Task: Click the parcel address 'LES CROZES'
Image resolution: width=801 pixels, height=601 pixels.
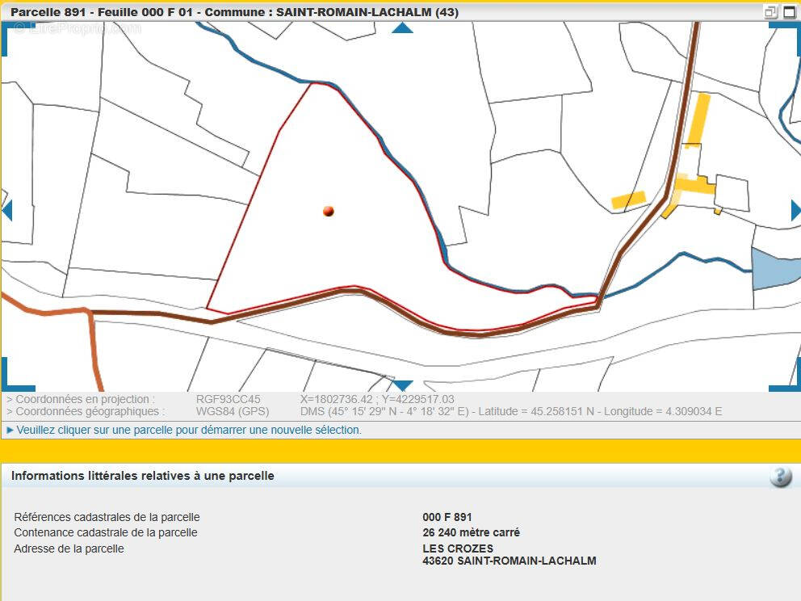Action: 458,548
